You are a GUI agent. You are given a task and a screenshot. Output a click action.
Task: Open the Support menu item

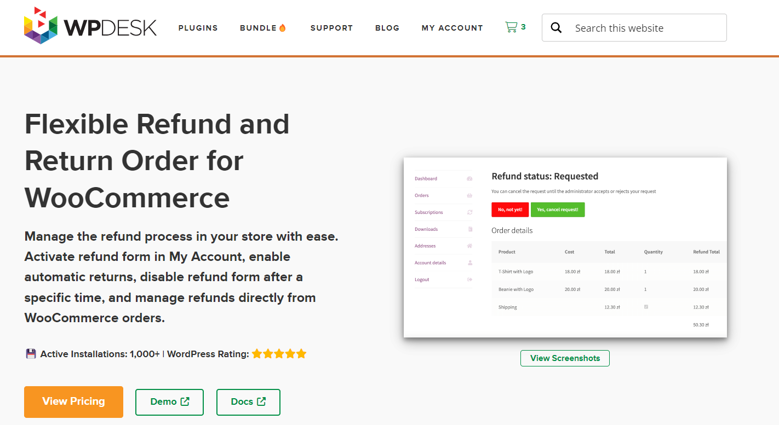tap(331, 28)
